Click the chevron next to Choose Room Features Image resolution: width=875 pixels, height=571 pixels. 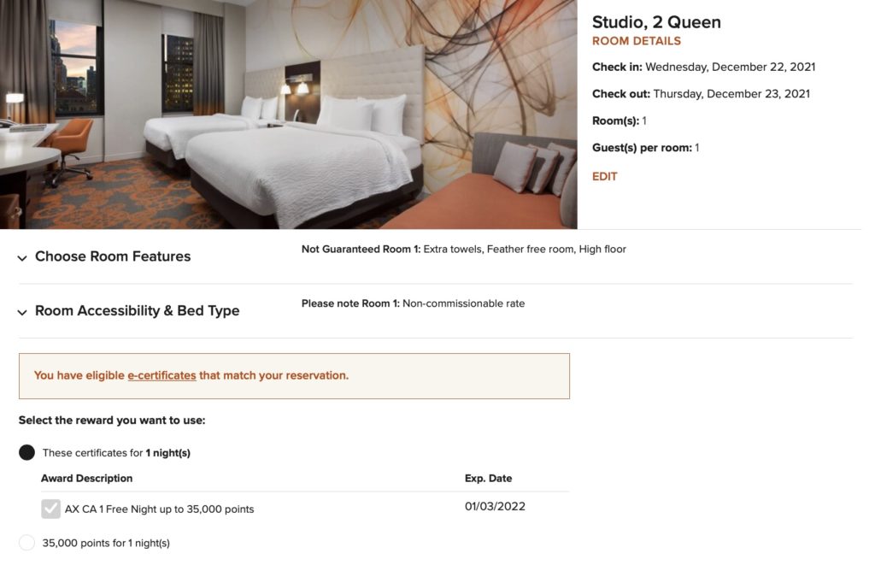[x=22, y=256]
